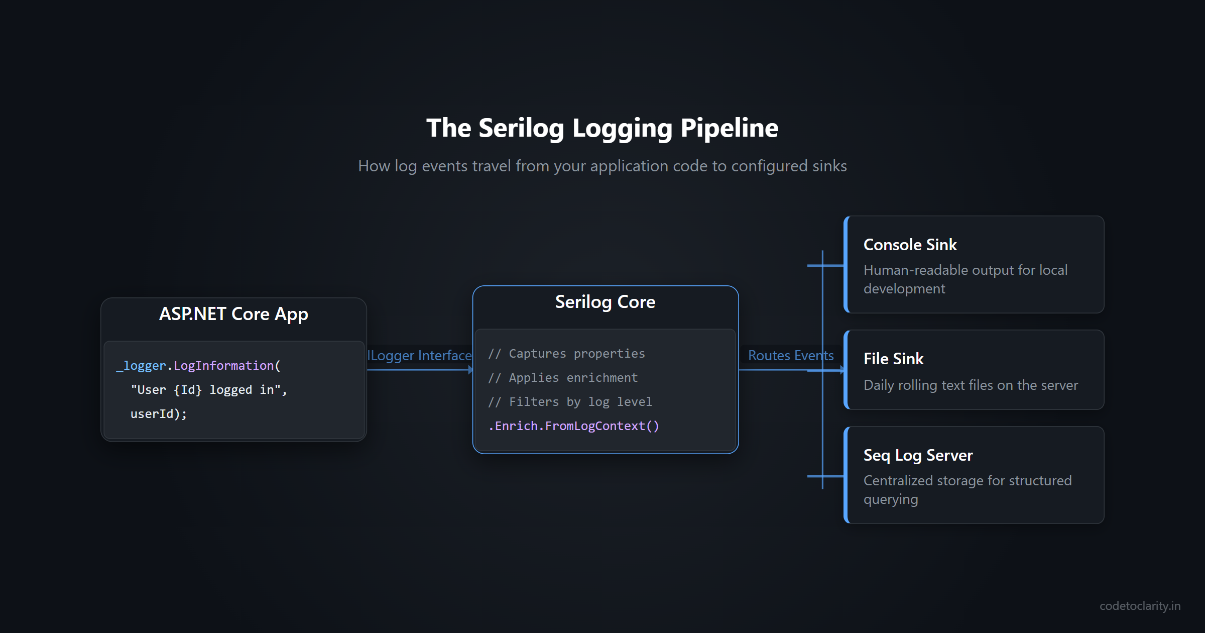Click the '"User {Id} logged in",' code line

tap(209, 390)
